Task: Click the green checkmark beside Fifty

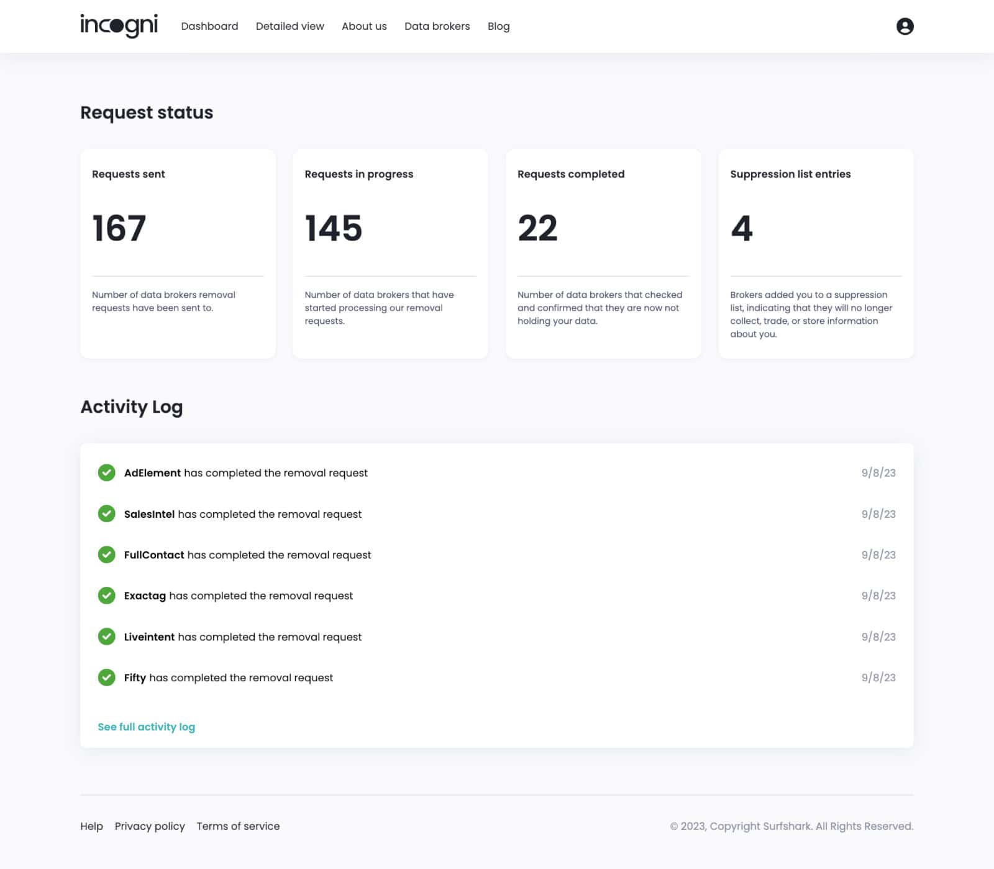Action: [x=107, y=678]
